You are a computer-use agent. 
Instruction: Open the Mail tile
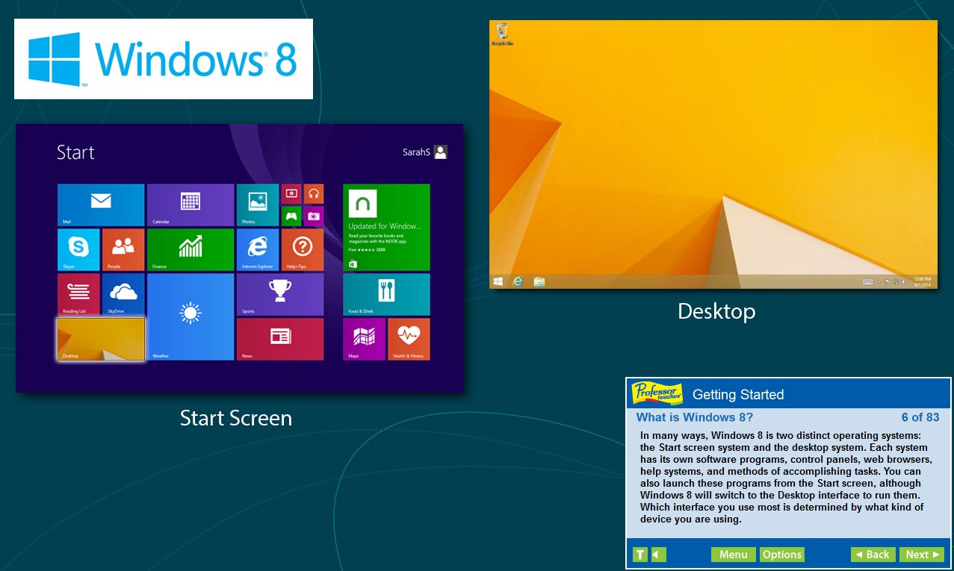pyautogui.click(x=99, y=203)
